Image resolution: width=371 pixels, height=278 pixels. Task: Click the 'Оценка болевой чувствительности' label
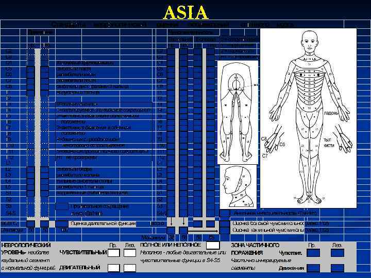pyautogui.click(x=268, y=223)
